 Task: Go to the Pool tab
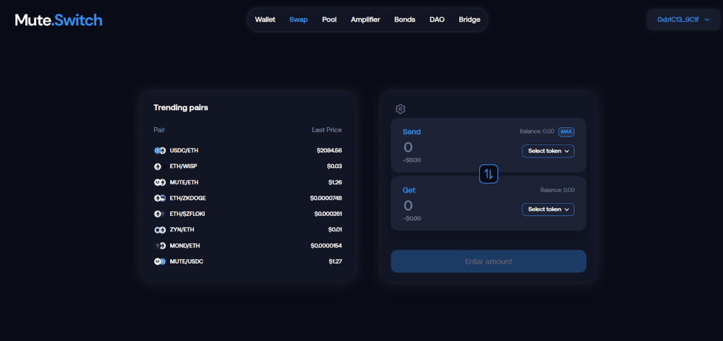point(330,19)
